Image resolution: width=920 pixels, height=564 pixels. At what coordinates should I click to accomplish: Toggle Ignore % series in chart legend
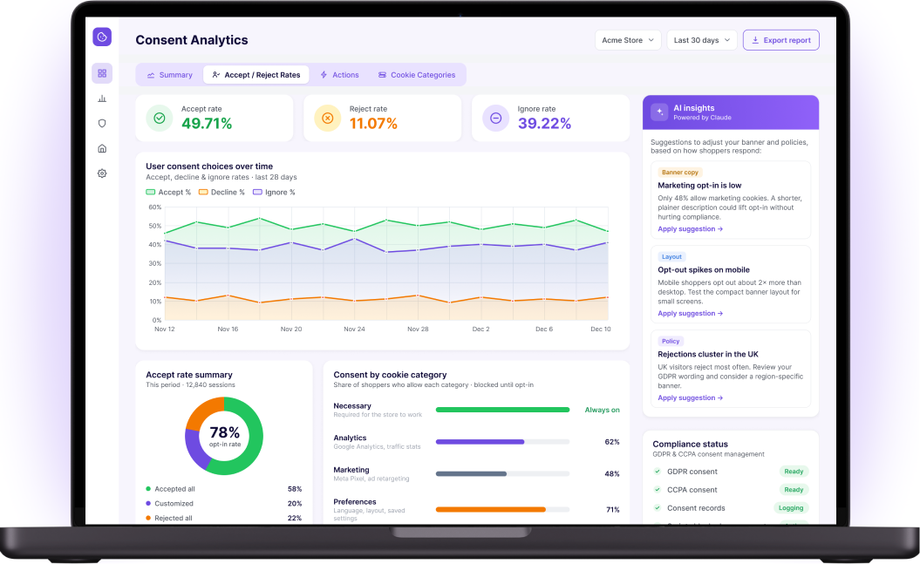pos(274,193)
